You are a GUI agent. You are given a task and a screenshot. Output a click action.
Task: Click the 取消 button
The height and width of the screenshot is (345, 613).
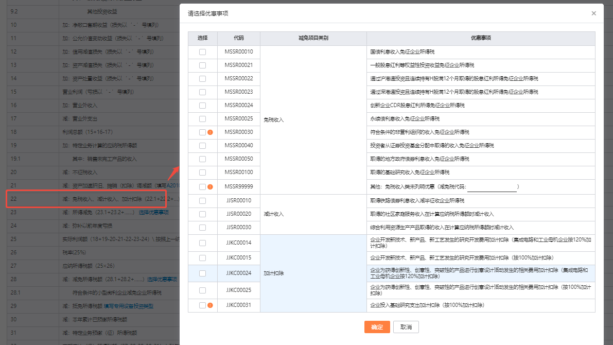tap(406, 327)
